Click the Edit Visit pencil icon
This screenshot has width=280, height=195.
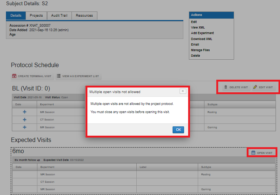[255, 87]
